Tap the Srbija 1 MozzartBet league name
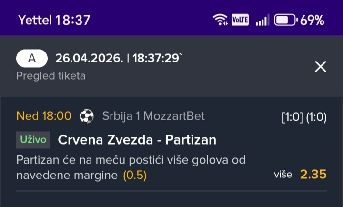 153,116
